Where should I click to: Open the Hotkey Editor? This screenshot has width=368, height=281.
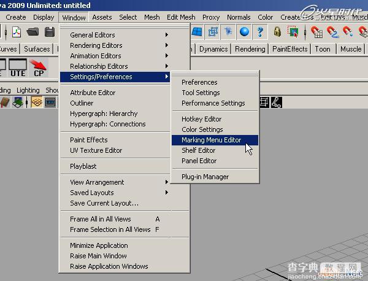click(x=215, y=119)
